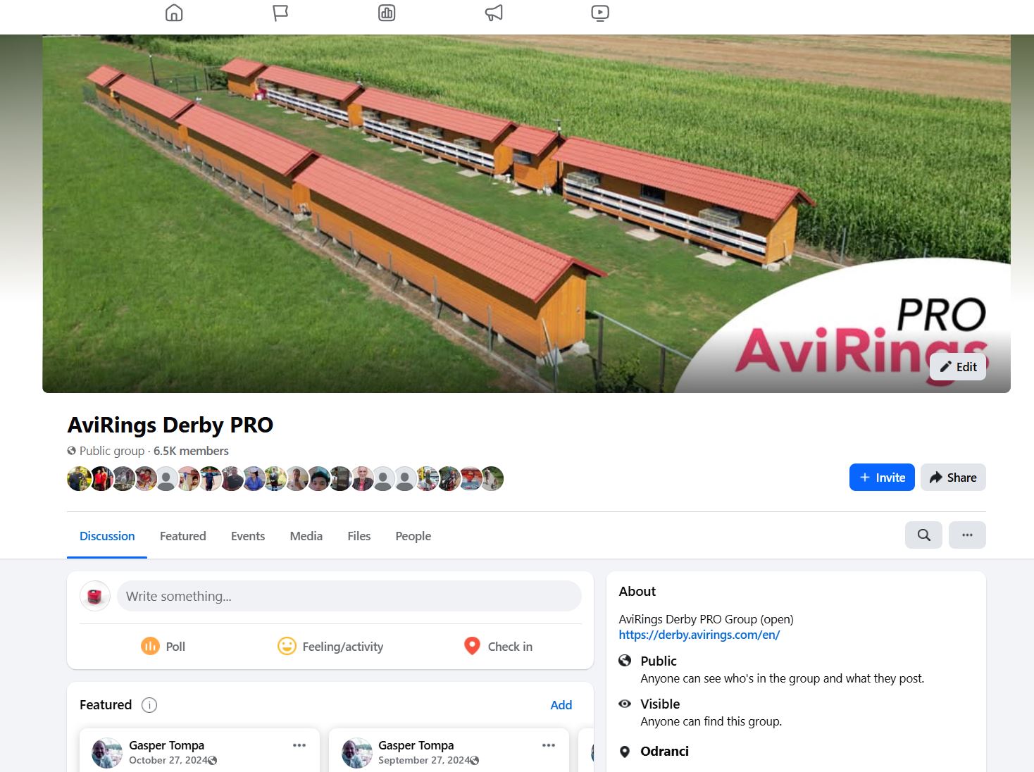The width and height of the screenshot is (1034, 772).
Task: Open options for September 27 featured post
Action: pos(549,745)
